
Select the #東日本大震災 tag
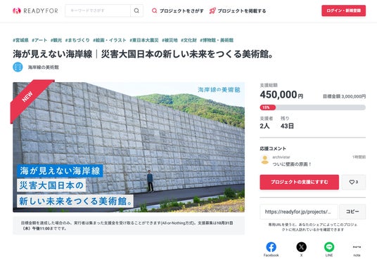(x=144, y=40)
